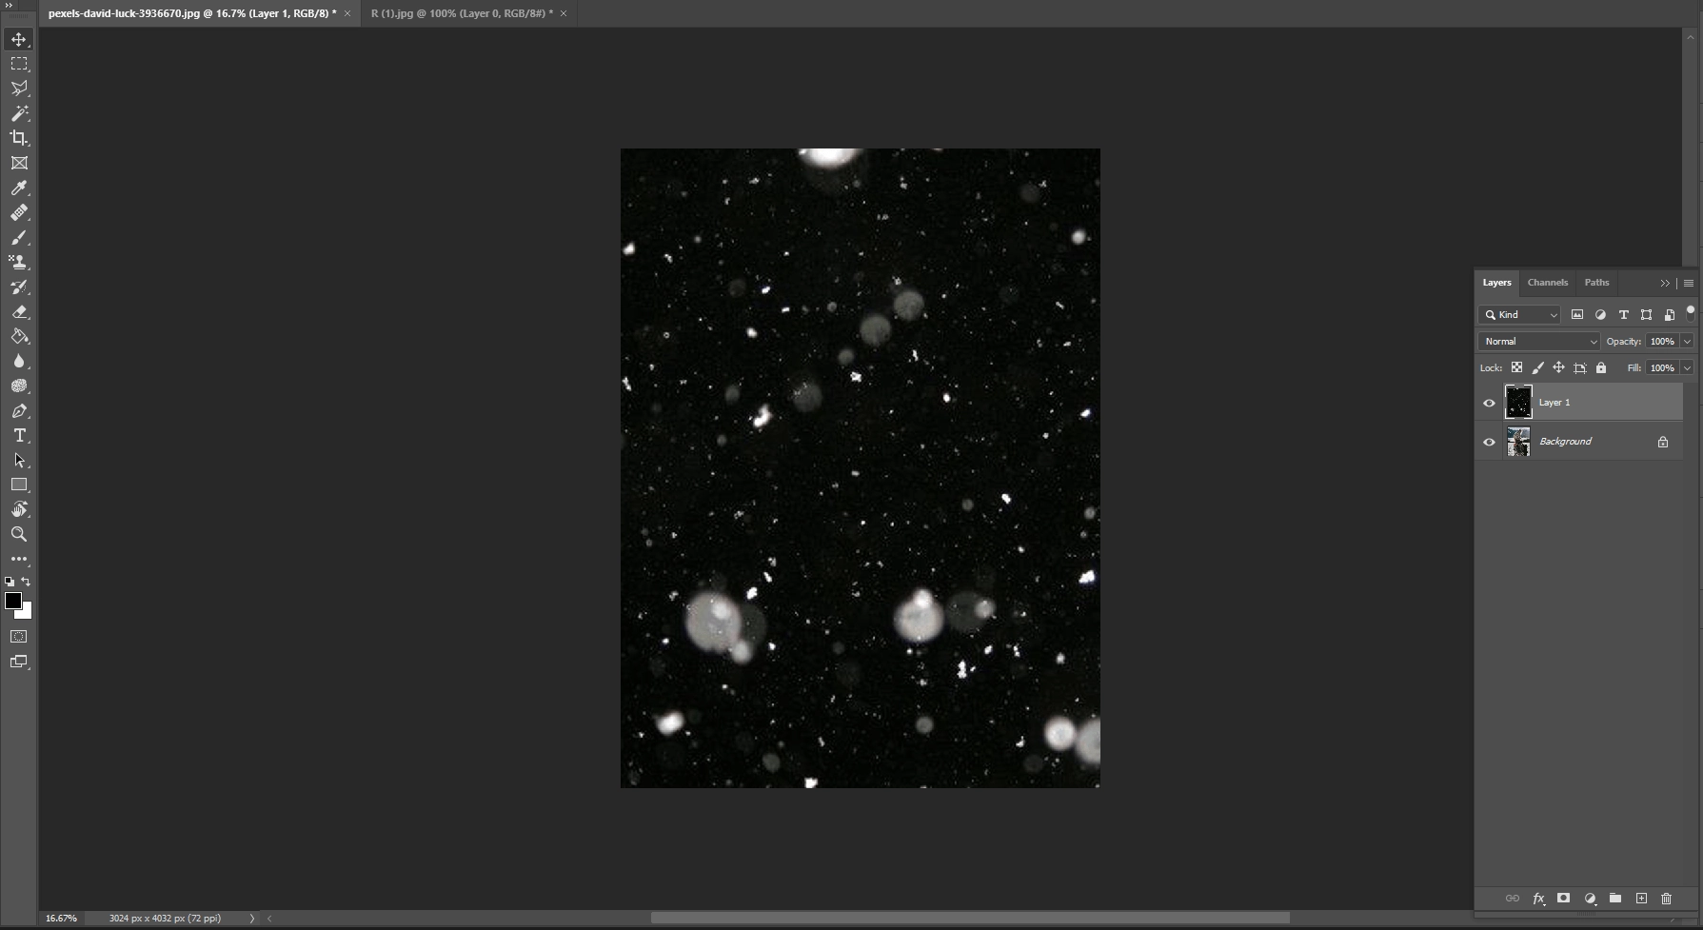Select the Healing Brush tool

tap(19, 212)
